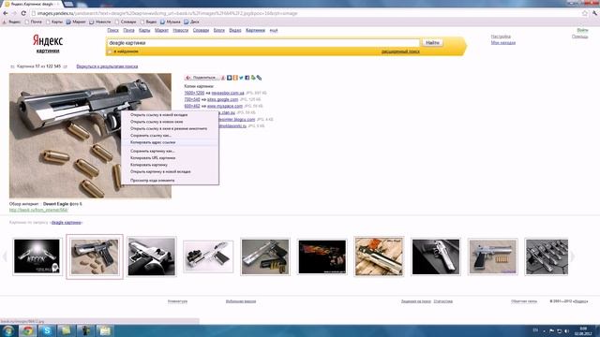Share picture via Twitter icon
Image resolution: width=600 pixels, height=337 pixels.
tap(241, 78)
